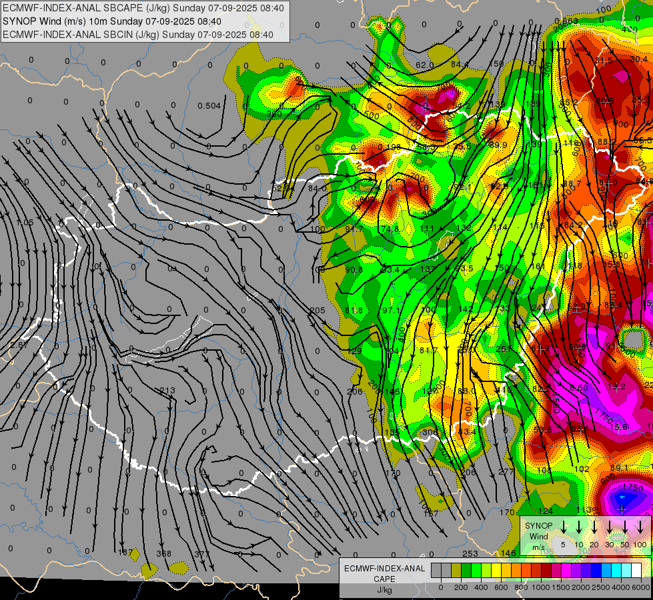The image size is (653, 600).
Task: Pick the bright magenta swatch right of 1500 tick
Action: [566, 571]
